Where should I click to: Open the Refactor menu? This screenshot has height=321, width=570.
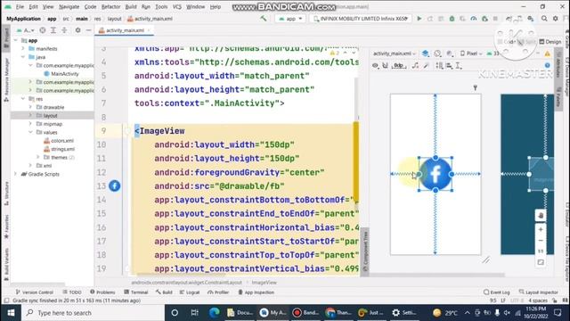pos(110,7)
